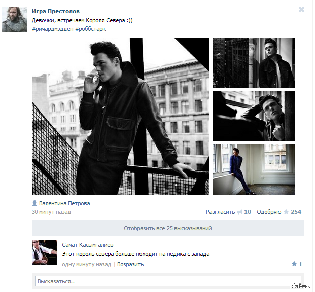The width and height of the screenshot is (315, 292).
Task: Open the top-right photo thumbnail
Action: (253, 63)
